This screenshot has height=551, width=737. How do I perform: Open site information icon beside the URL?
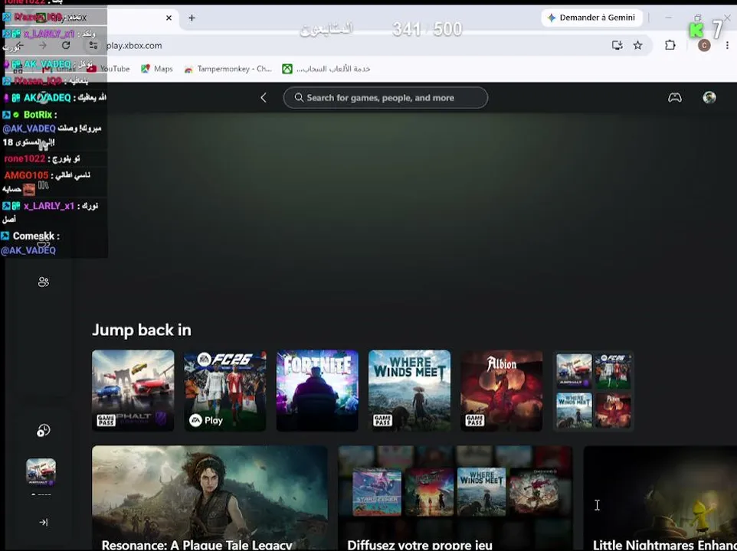coord(93,45)
